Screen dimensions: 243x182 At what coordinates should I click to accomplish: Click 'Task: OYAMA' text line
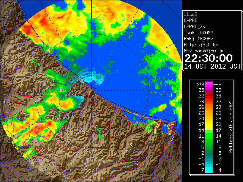click(199, 33)
